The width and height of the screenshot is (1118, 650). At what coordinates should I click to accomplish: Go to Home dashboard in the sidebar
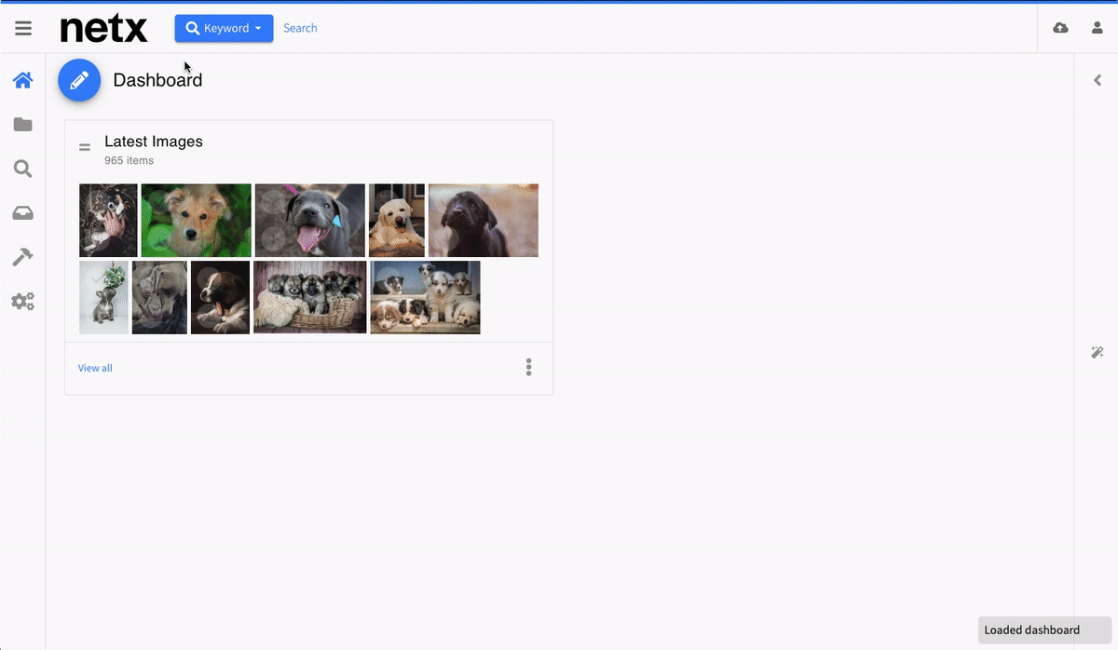click(x=23, y=80)
